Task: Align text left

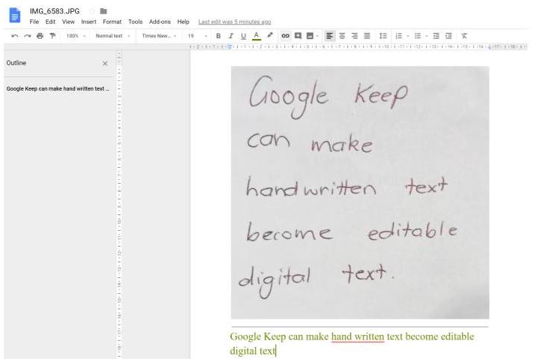Action: 329,36
